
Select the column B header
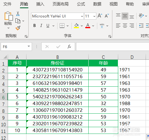tap(58, 57)
